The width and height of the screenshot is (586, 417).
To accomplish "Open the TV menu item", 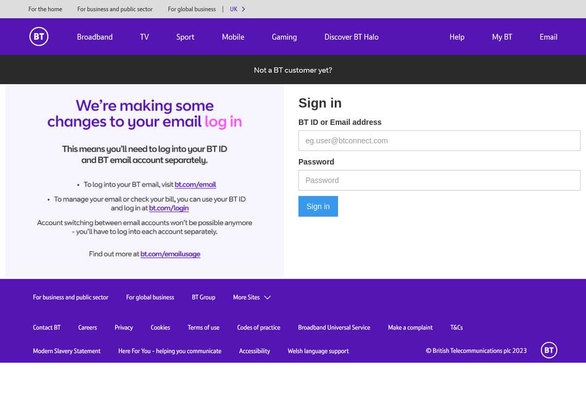I will pyautogui.click(x=144, y=37).
